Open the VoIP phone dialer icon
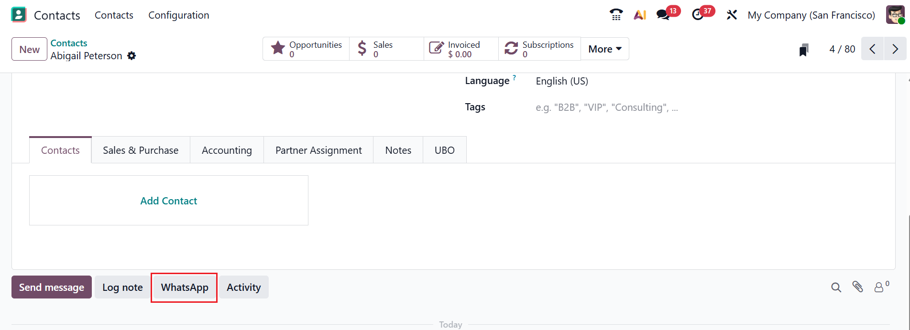 pyautogui.click(x=616, y=15)
